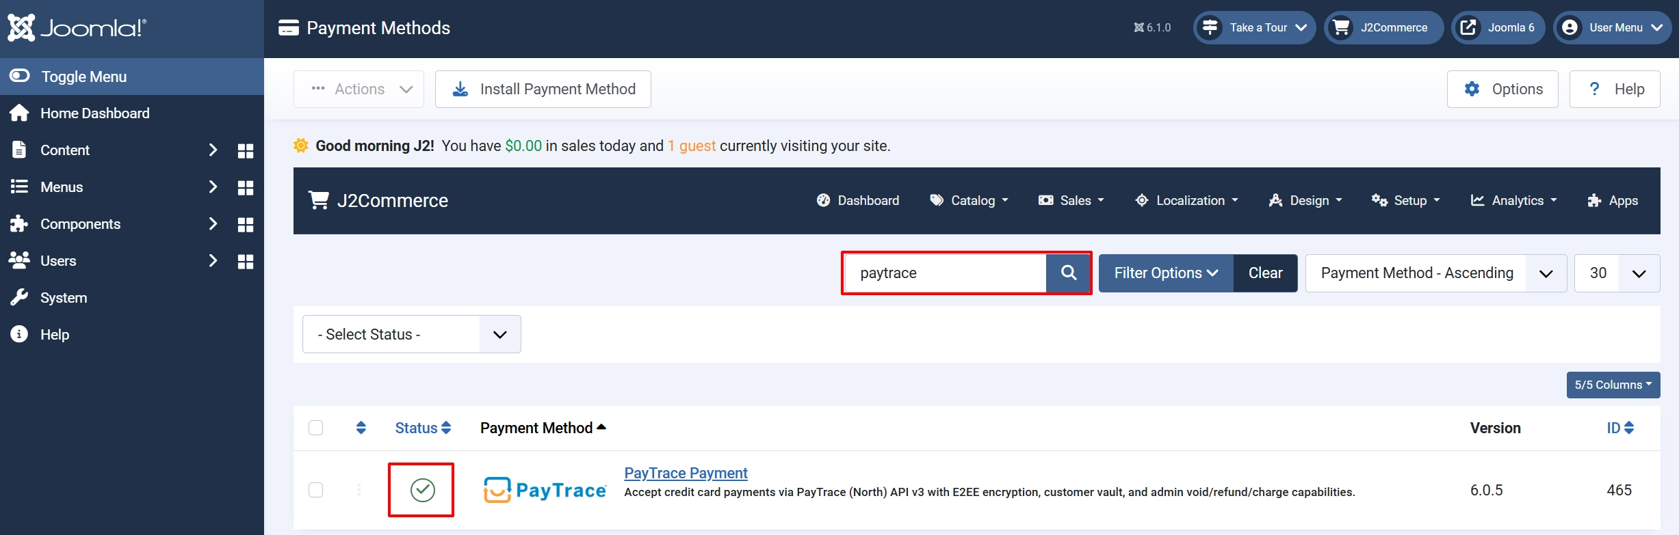The width and height of the screenshot is (1679, 535).
Task: Click the System wrench icon
Action: pyautogui.click(x=19, y=297)
